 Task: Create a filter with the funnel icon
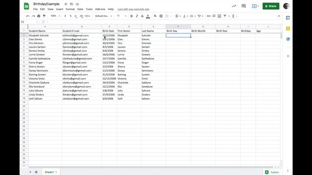(x=225, y=16)
